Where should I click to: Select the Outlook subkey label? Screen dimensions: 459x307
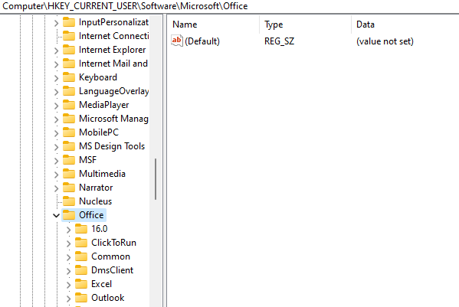[x=108, y=297]
